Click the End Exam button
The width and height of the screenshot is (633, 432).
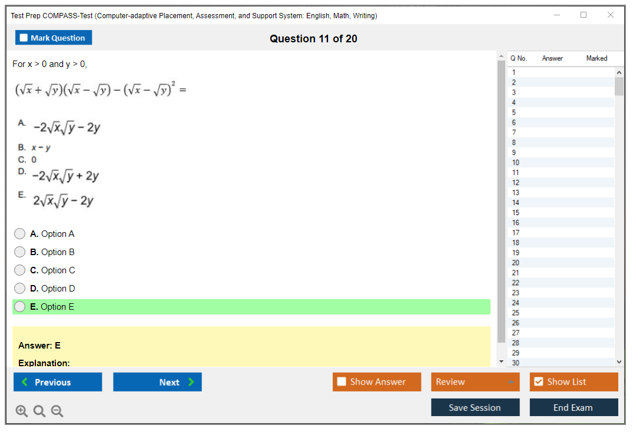[573, 407]
